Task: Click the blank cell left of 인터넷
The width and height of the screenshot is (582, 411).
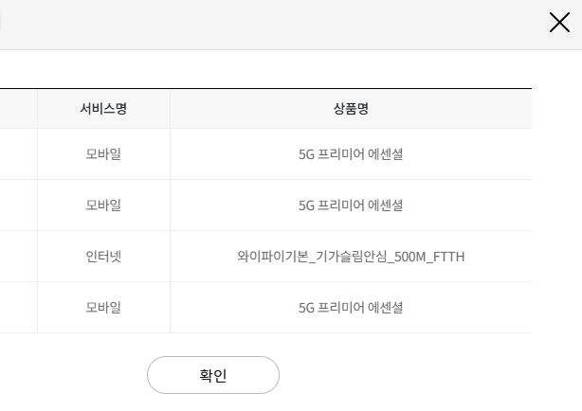Action: (18, 256)
